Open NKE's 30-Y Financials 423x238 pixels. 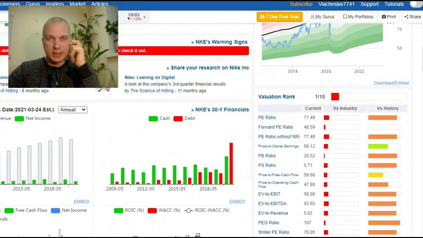(220, 110)
